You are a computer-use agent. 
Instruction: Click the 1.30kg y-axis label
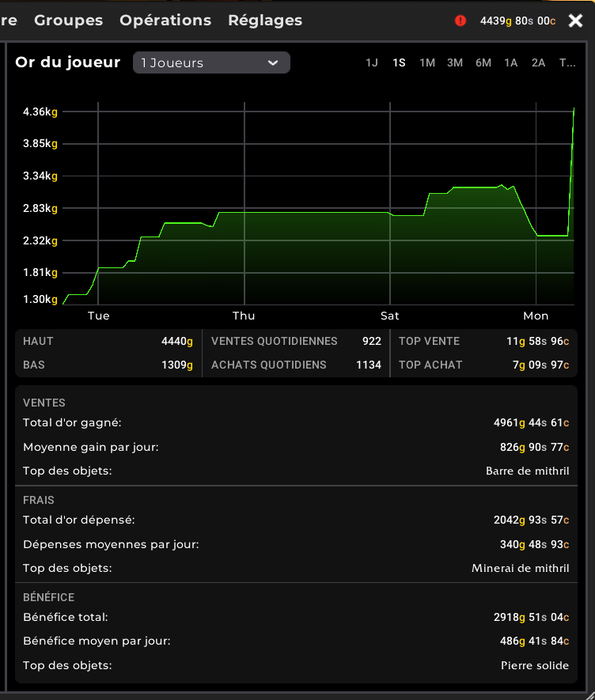pos(40,300)
